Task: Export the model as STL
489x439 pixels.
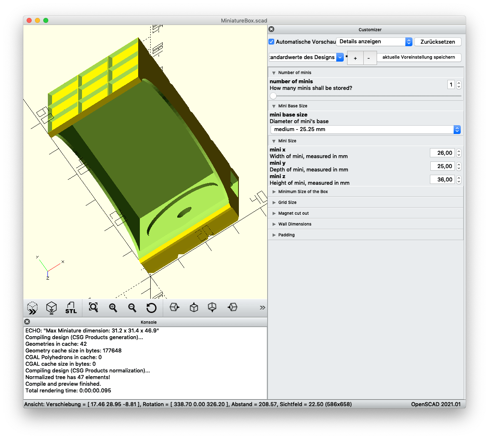Action: point(71,308)
